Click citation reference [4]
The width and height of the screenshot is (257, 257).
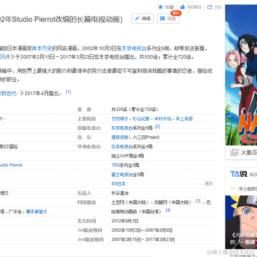click(168, 210)
